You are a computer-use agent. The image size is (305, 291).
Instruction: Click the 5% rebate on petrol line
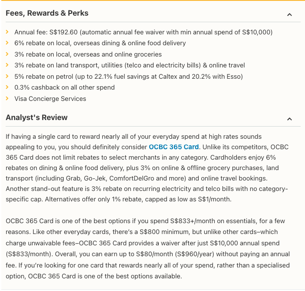[x=128, y=77]
